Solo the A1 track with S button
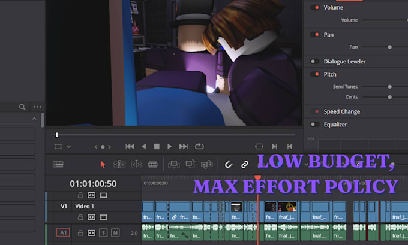This screenshot has height=245, width=408. point(103,233)
